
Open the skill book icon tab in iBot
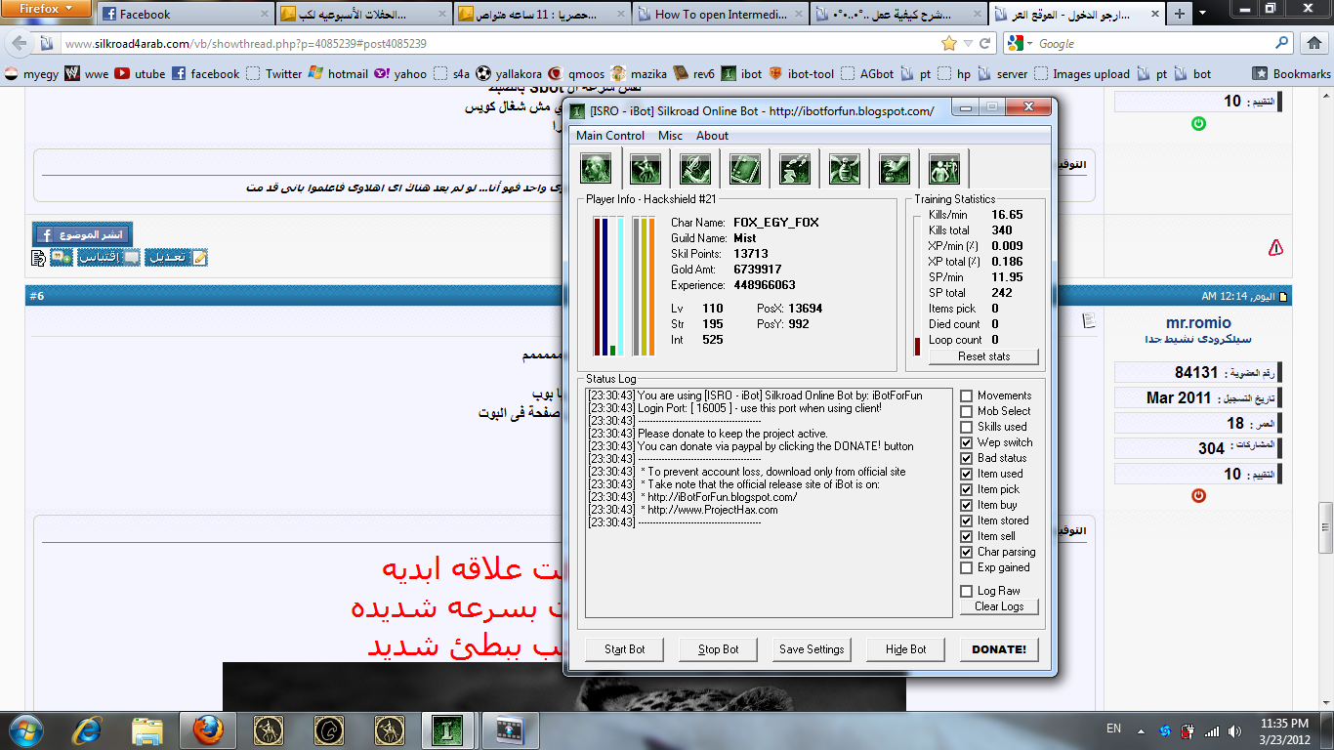point(745,168)
